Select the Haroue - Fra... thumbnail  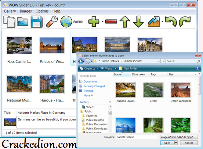click(x=52, y=84)
